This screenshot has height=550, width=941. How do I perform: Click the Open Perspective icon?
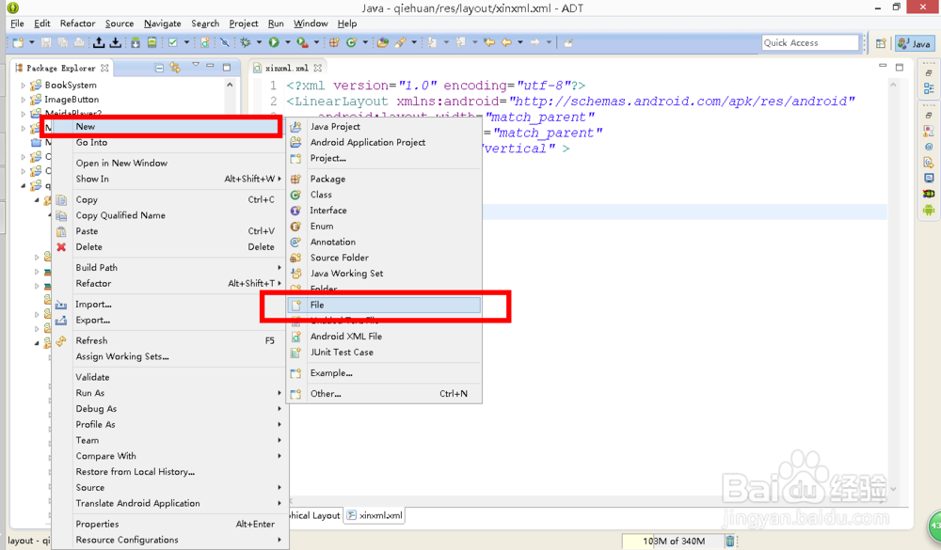(881, 43)
